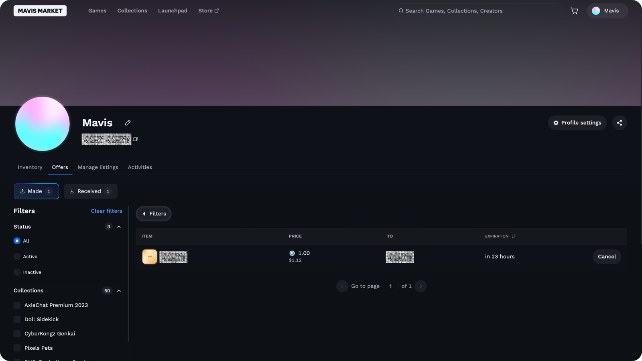Select the All status radio button
This screenshot has width=642, height=361.
click(x=17, y=241)
